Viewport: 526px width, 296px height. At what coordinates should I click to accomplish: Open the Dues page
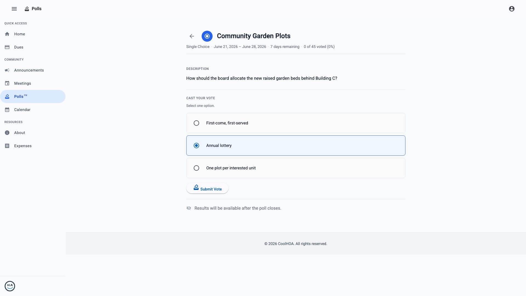pos(33,47)
